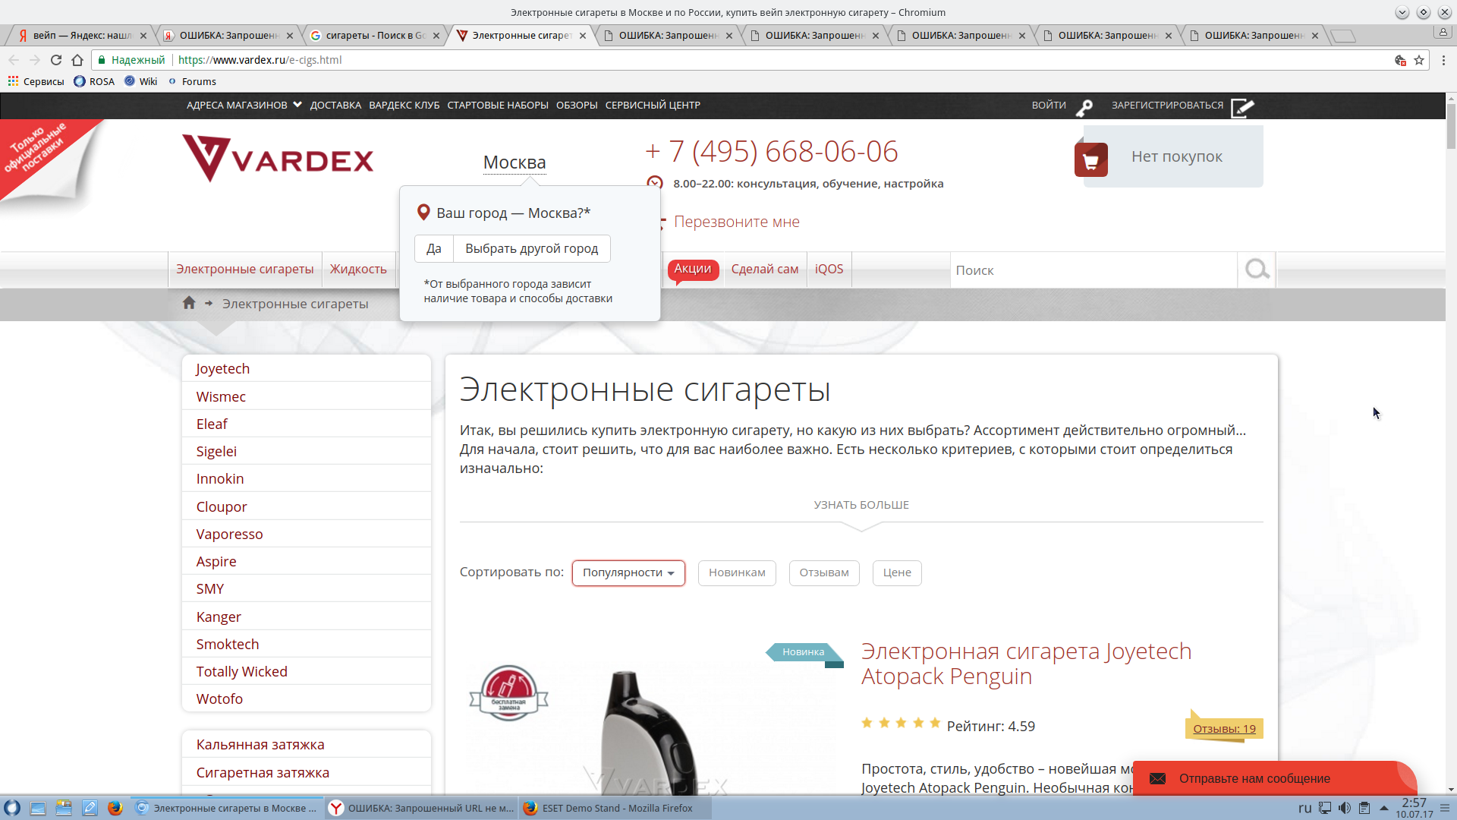The image size is (1457, 820).
Task: Confirm city with Да button
Action: (433, 248)
